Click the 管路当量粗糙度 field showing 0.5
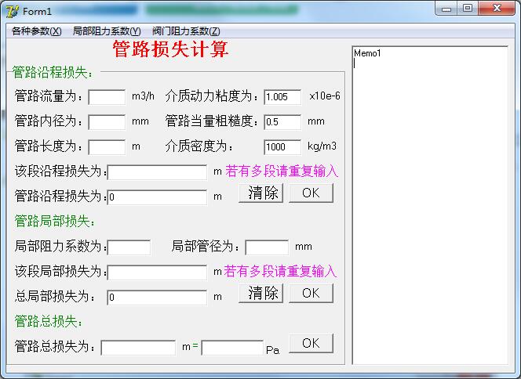Image resolution: width=521 pixels, height=379 pixels. tap(282, 121)
